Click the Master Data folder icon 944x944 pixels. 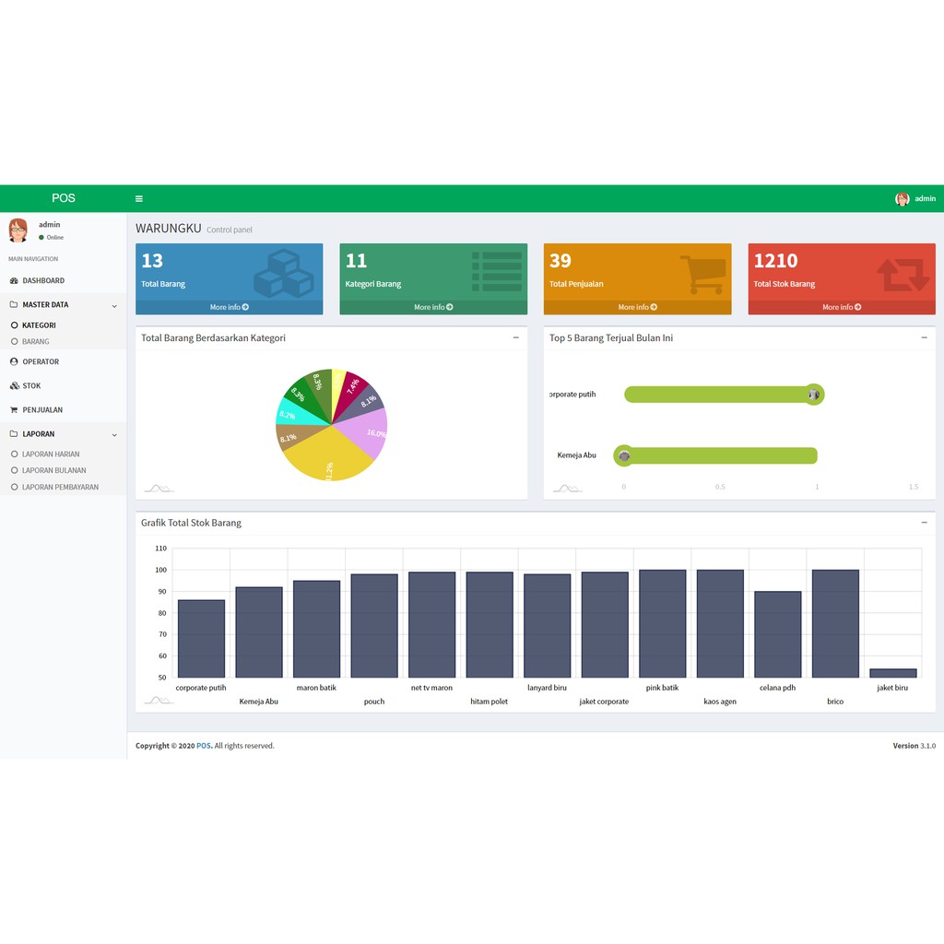click(x=12, y=304)
